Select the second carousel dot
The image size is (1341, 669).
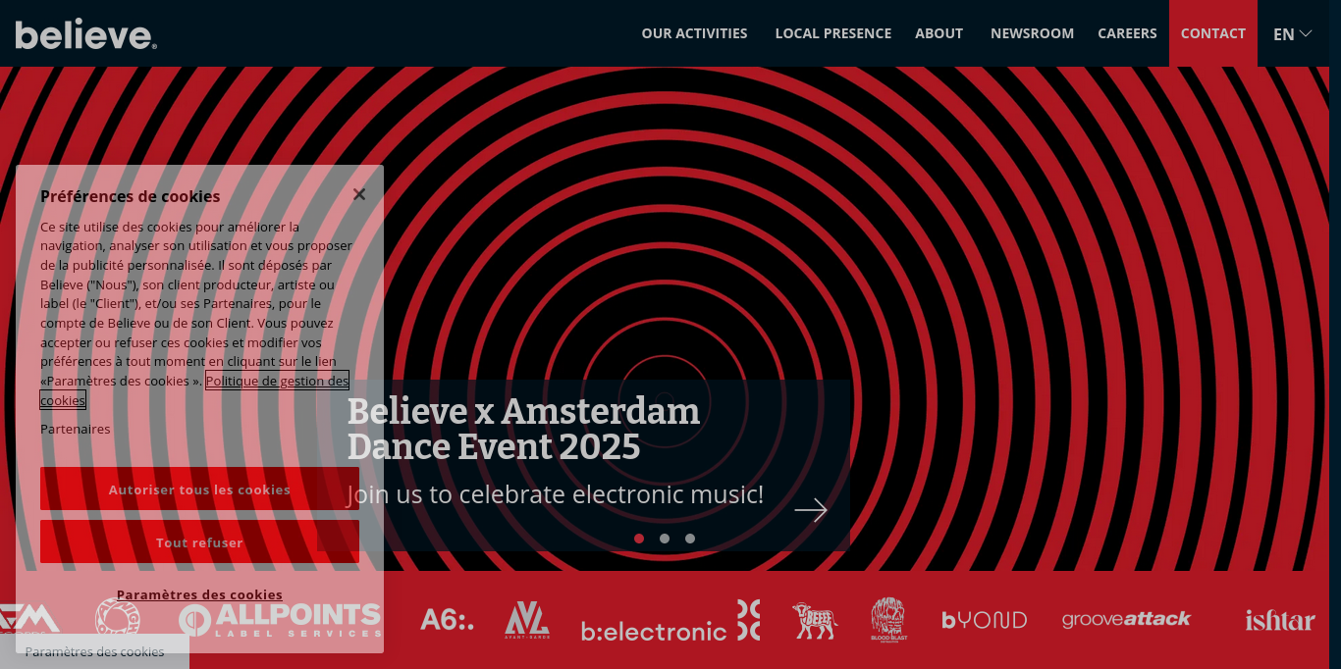[x=664, y=539]
